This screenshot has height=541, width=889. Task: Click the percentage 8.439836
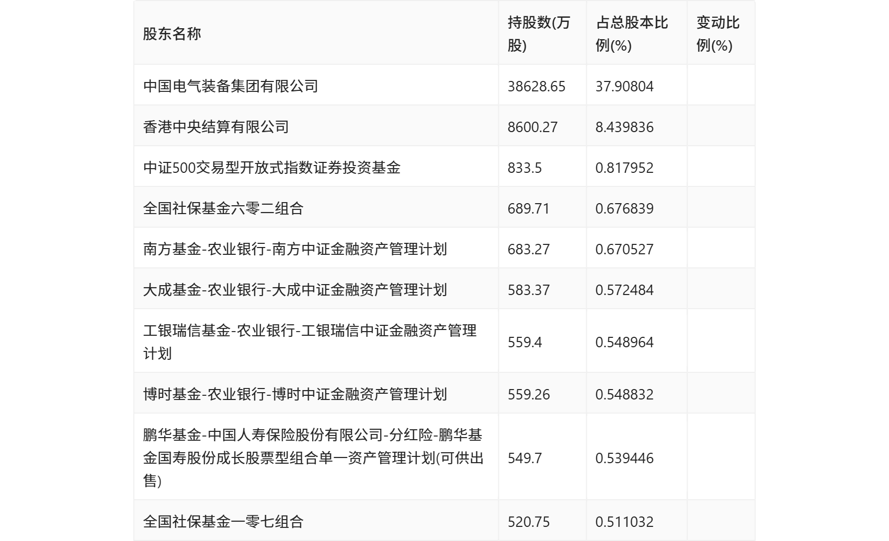[x=624, y=127]
